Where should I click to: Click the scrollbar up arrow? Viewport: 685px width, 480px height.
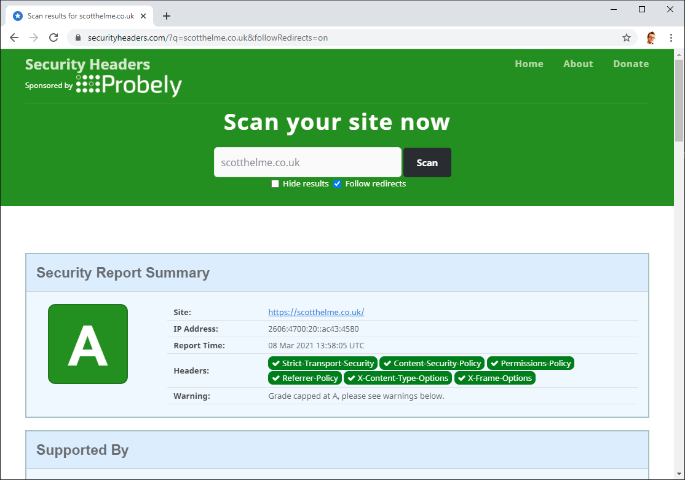(x=679, y=55)
